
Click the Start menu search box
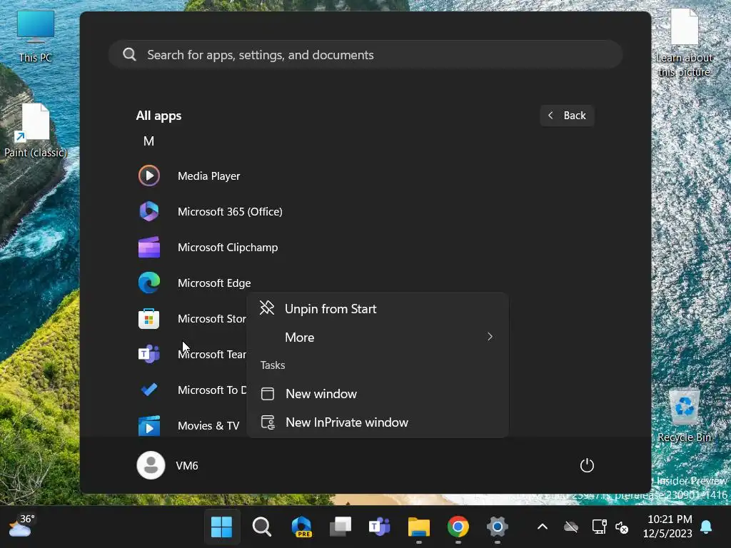365,54
